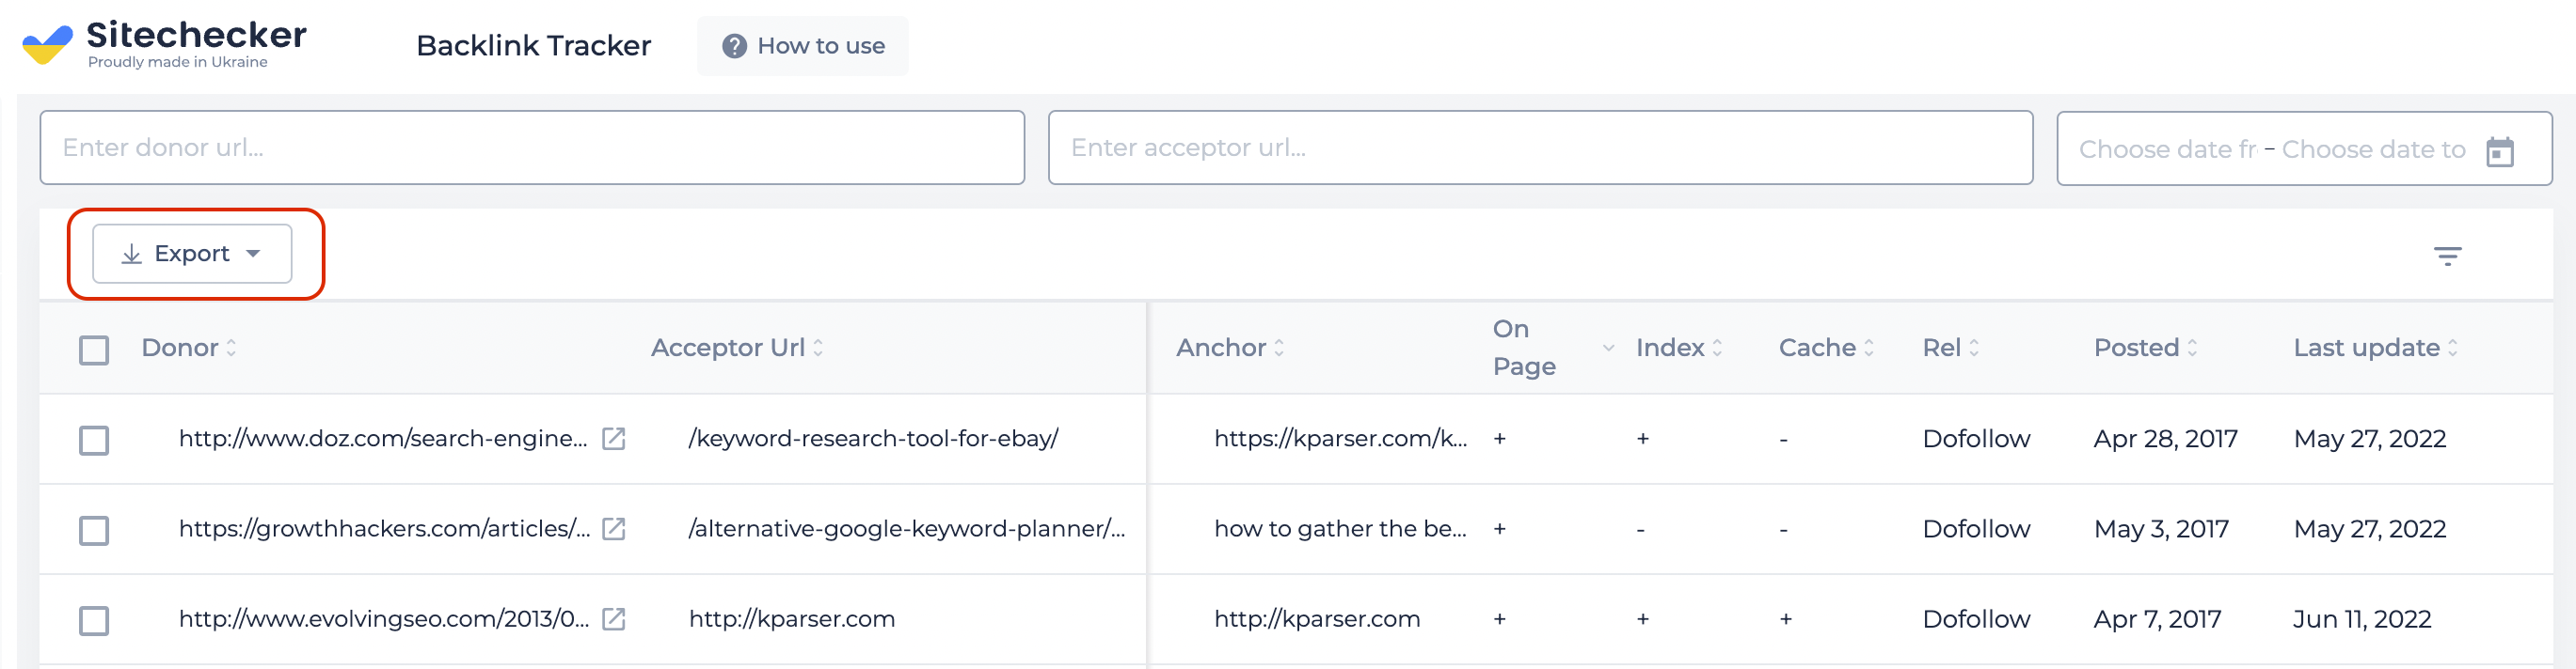The image size is (2576, 669).
Task: Tick the select-all checkbox in header
Action: click(x=94, y=350)
